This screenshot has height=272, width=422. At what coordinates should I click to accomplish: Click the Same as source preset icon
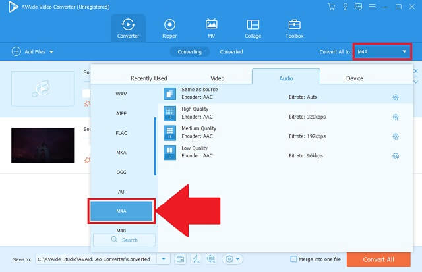[x=170, y=94]
